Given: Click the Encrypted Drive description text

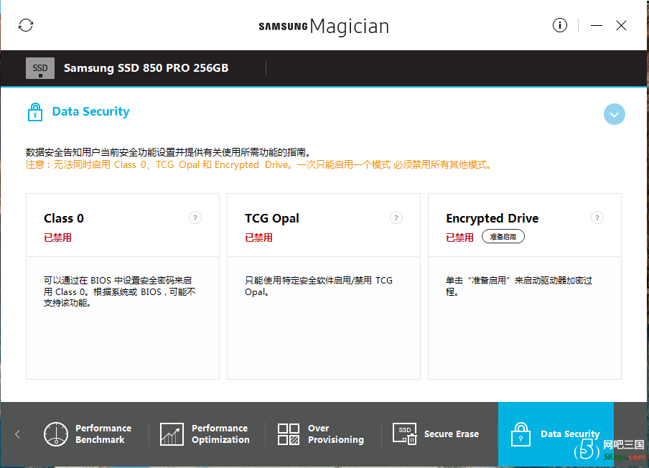Looking at the screenshot, I should 519,286.
